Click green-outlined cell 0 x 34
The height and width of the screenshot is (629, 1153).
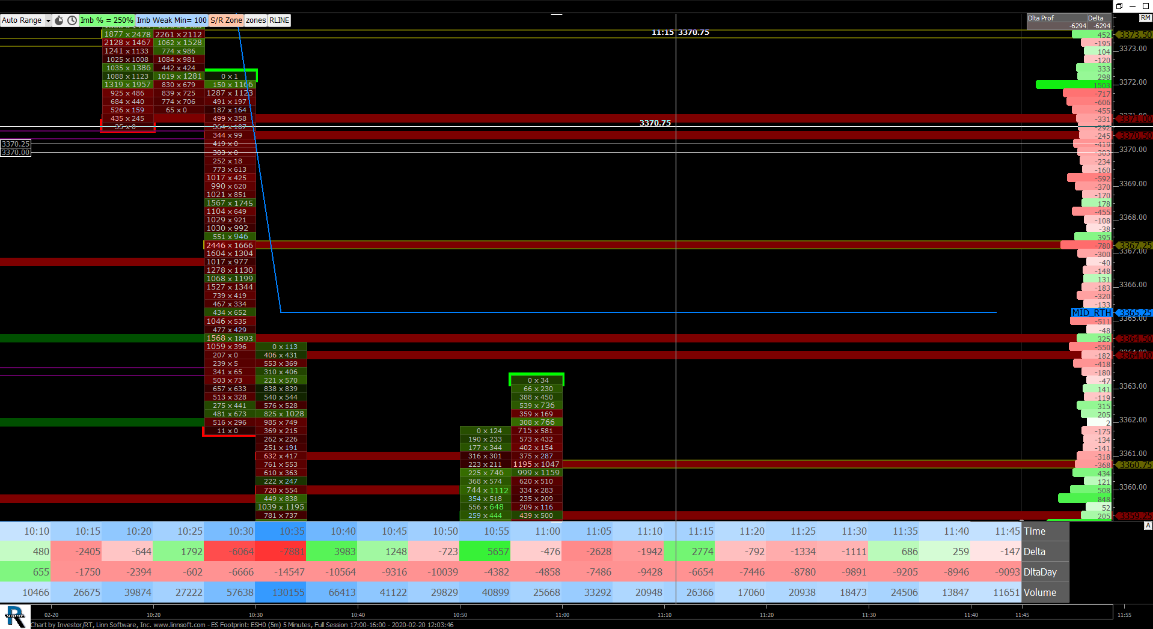coord(537,380)
